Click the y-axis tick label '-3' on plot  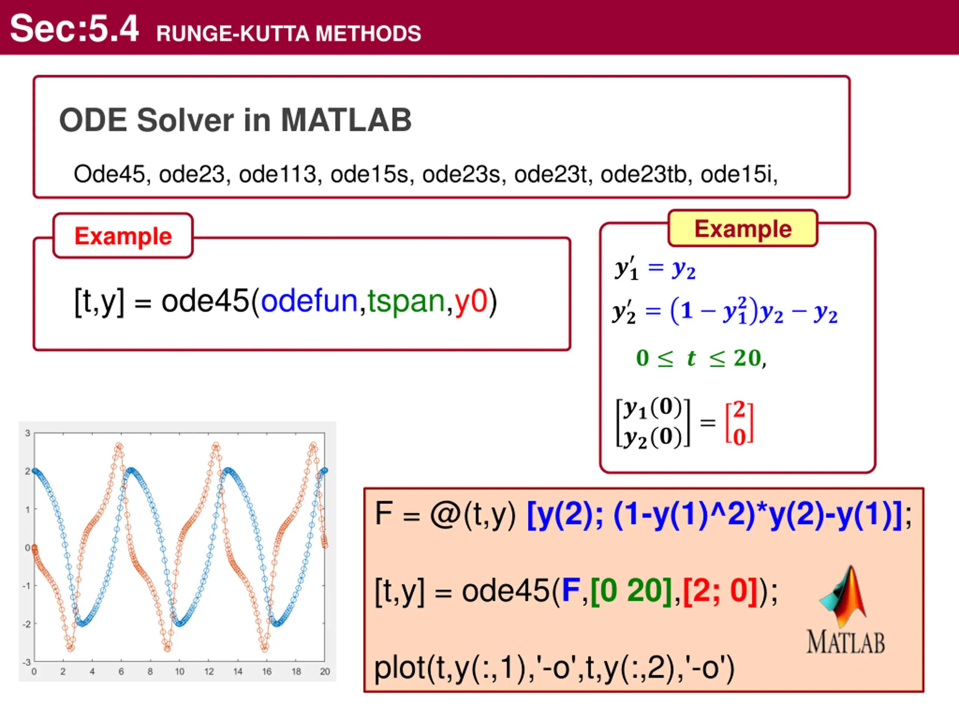27,662
